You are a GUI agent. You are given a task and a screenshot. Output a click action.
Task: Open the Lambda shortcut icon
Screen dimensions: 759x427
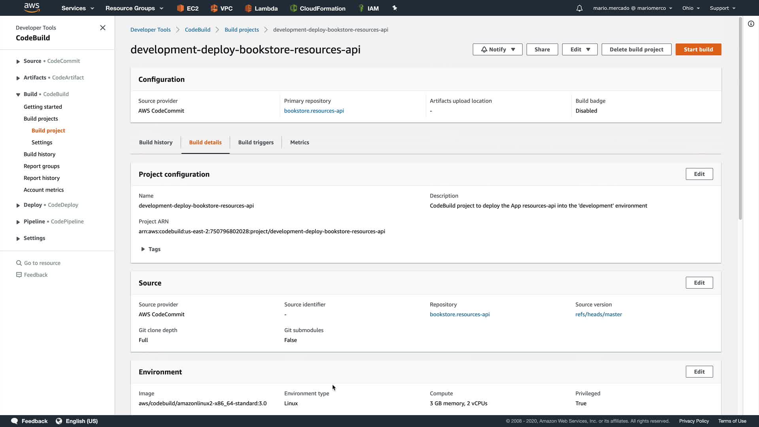(x=248, y=8)
